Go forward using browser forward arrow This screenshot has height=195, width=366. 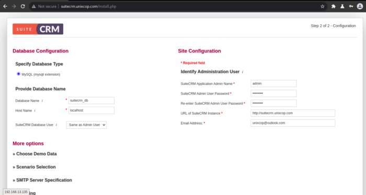coord(14,6)
